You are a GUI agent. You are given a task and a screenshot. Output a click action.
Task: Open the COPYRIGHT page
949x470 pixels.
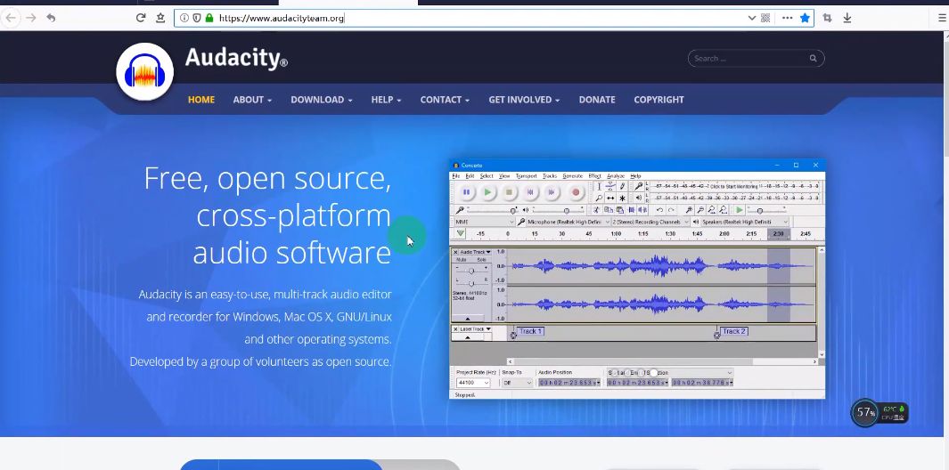[x=659, y=100]
